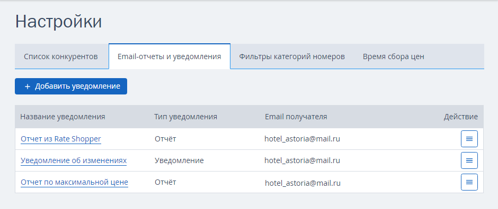Screen dimensions: 498x209
Task: Click the Тип уведомления column header
Action: 185,117
